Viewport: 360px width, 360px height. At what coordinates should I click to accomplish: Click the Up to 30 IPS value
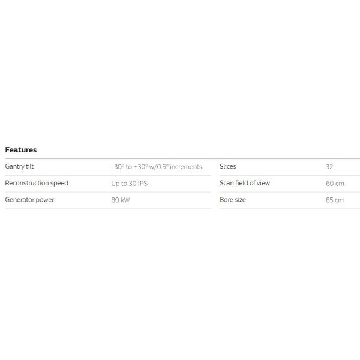pyautogui.click(x=129, y=184)
